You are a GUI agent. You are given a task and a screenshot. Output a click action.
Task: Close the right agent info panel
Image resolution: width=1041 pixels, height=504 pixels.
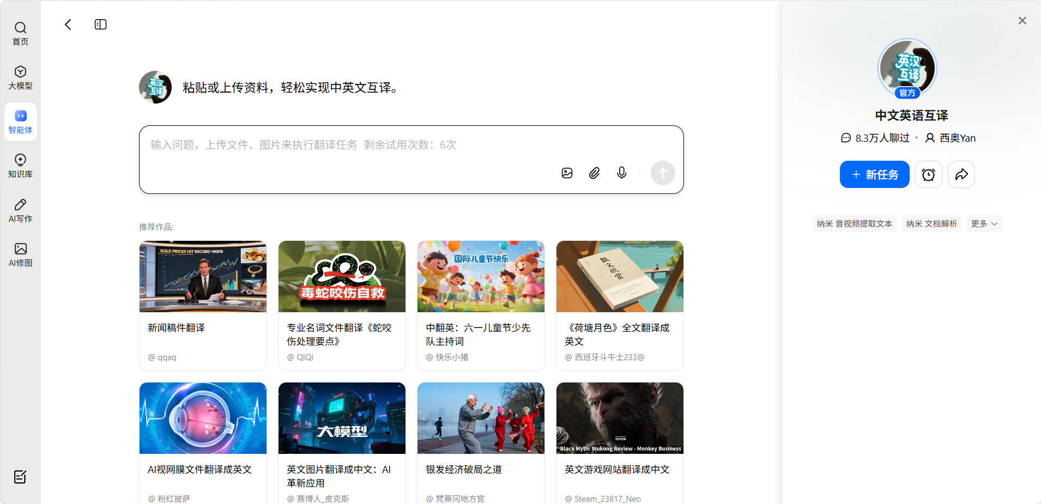click(x=1022, y=21)
